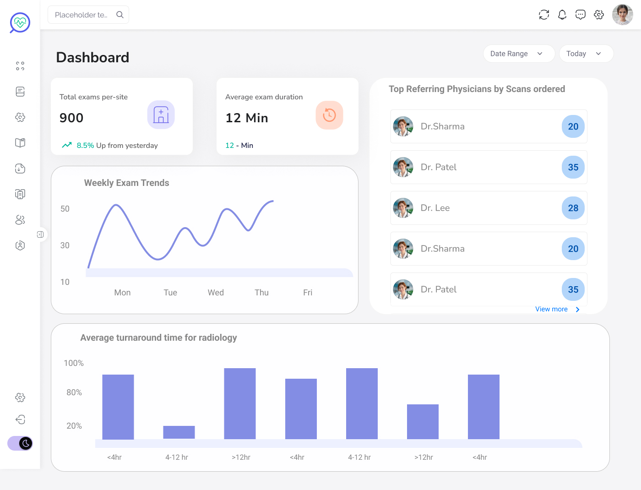
Task: Select the file download icon in sidebar
Action: pos(20,169)
